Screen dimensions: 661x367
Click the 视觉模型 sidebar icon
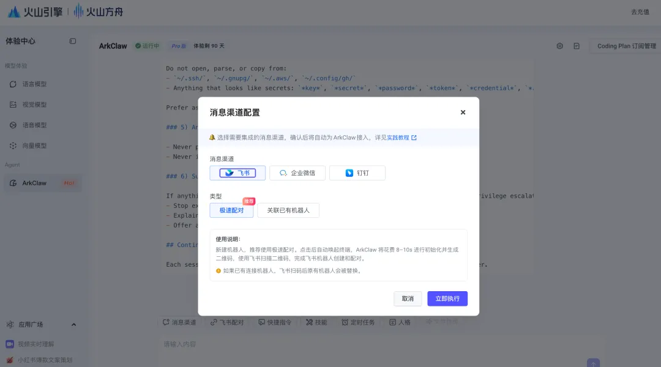click(x=13, y=105)
